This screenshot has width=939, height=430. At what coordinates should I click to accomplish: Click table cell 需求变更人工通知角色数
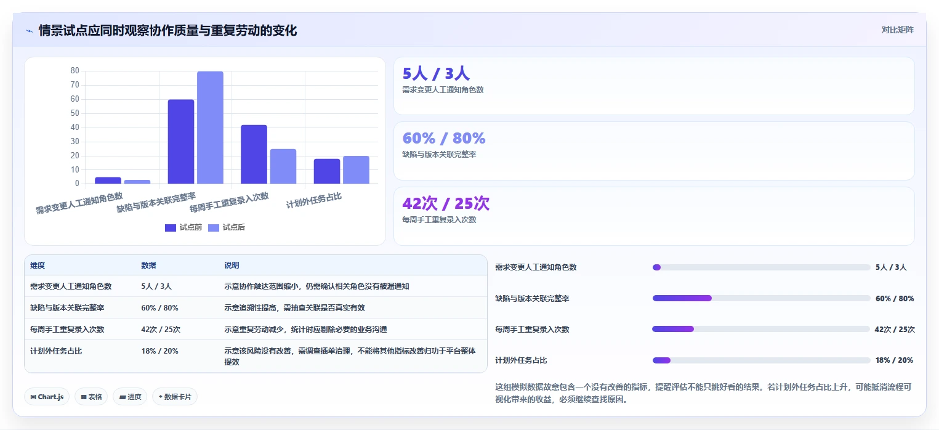71,286
